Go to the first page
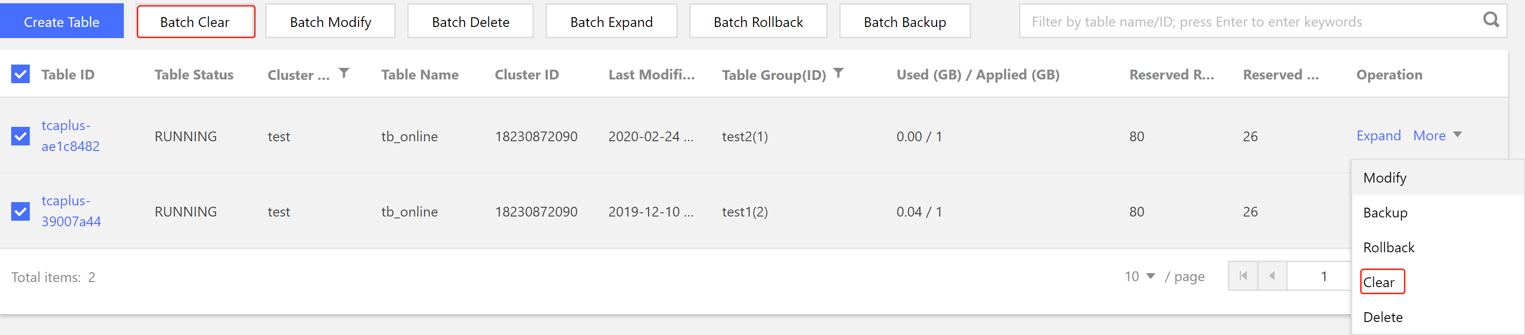The height and width of the screenshot is (335, 1525). click(1243, 276)
